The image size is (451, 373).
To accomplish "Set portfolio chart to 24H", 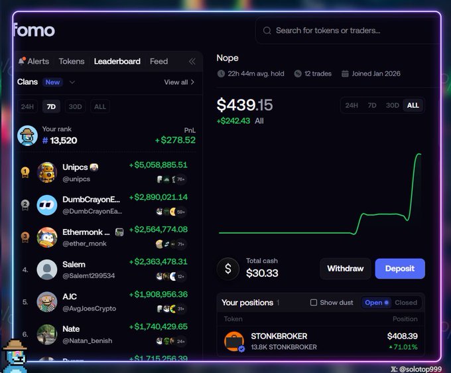I will point(352,106).
